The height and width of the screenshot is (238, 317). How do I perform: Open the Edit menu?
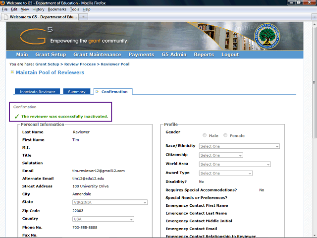point(14,9)
